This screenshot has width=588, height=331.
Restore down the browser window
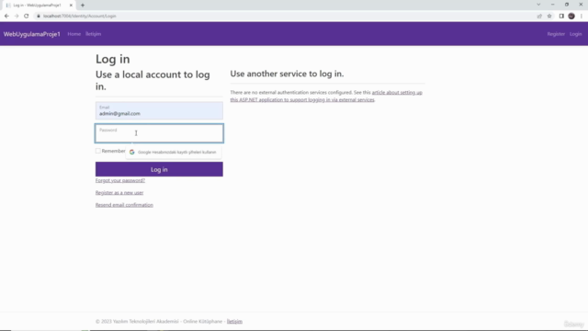pyautogui.click(x=567, y=5)
